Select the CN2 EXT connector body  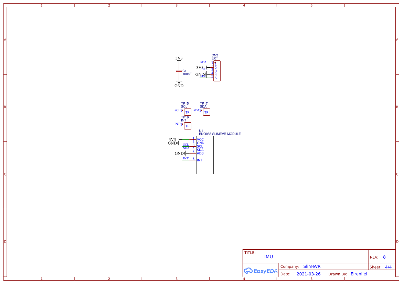pyautogui.click(x=217, y=71)
